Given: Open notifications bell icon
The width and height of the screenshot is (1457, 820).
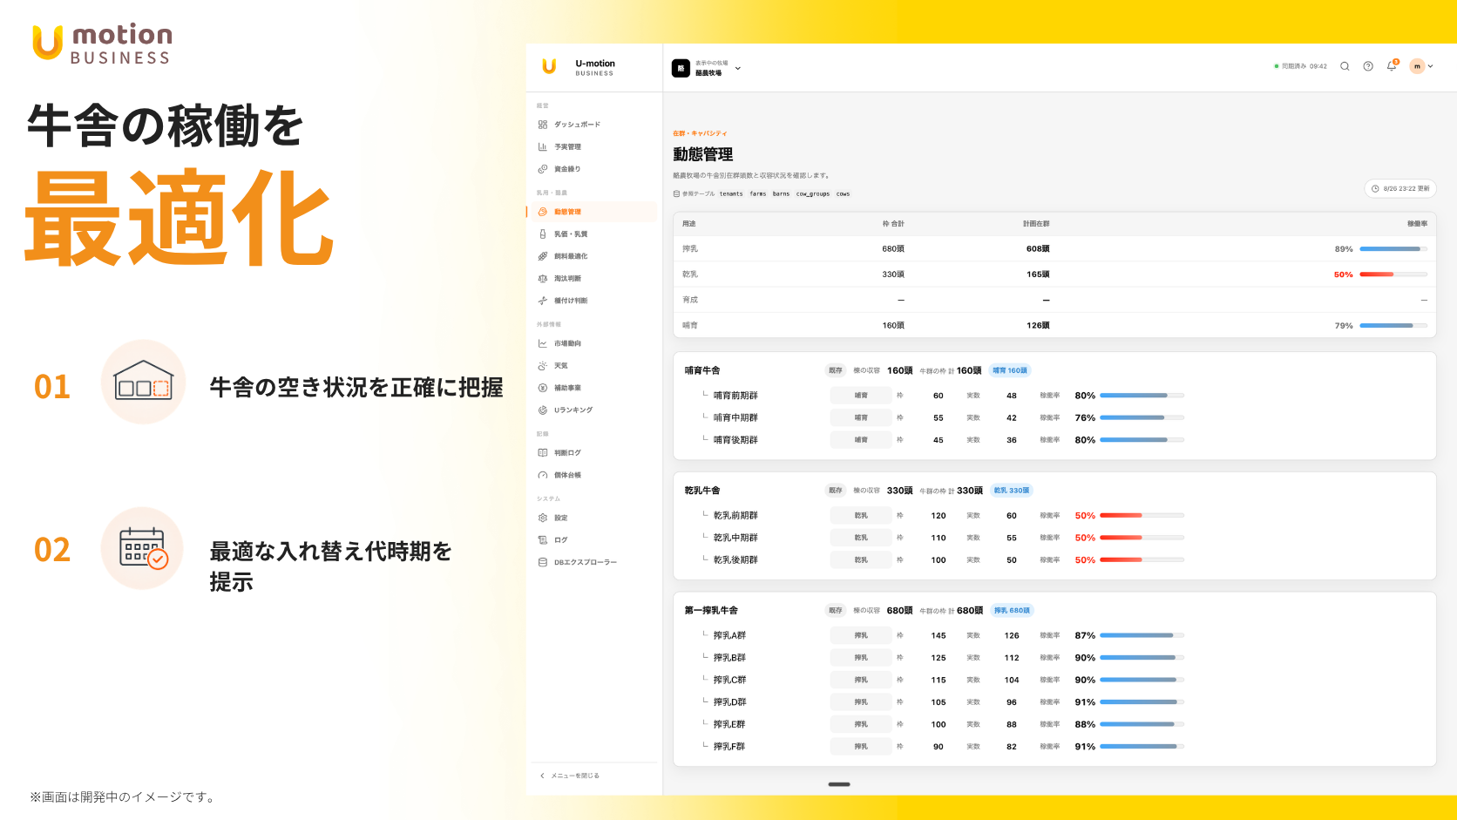Looking at the screenshot, I should pos(1392,65).
